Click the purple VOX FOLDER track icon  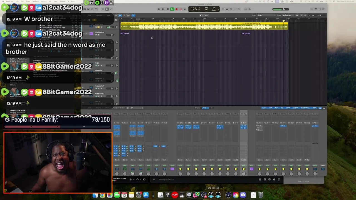click(91, 34)
